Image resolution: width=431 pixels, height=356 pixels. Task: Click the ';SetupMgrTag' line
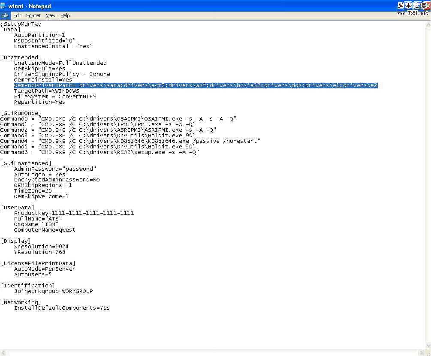click(21, 24)
